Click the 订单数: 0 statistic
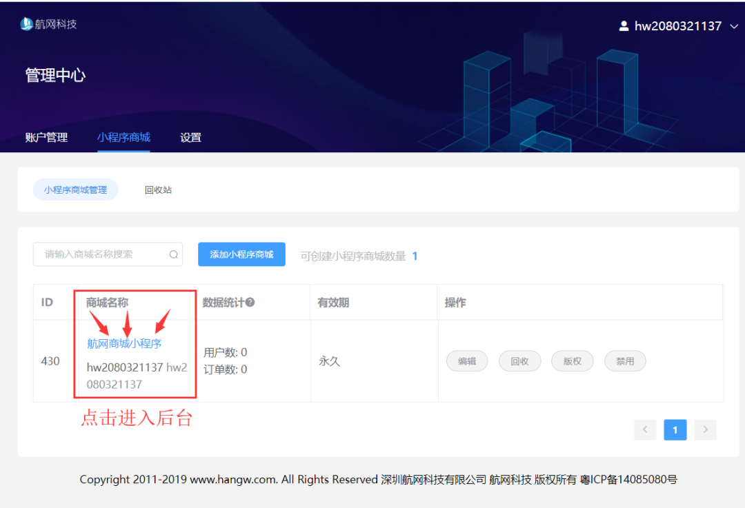 coord(225,369)
